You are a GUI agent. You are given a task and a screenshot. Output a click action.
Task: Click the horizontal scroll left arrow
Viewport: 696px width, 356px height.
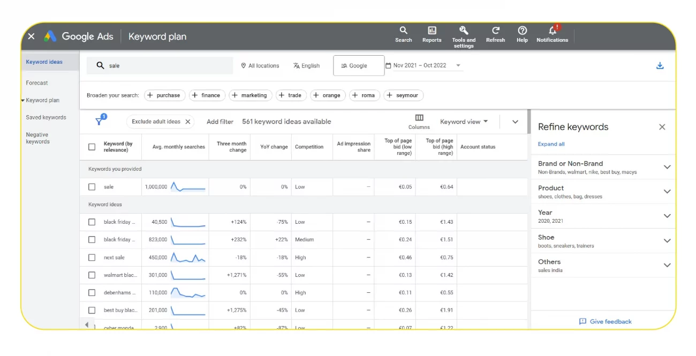[87, 324]
